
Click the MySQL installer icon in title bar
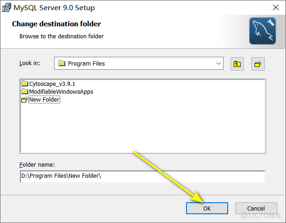(x=6, y=8)
